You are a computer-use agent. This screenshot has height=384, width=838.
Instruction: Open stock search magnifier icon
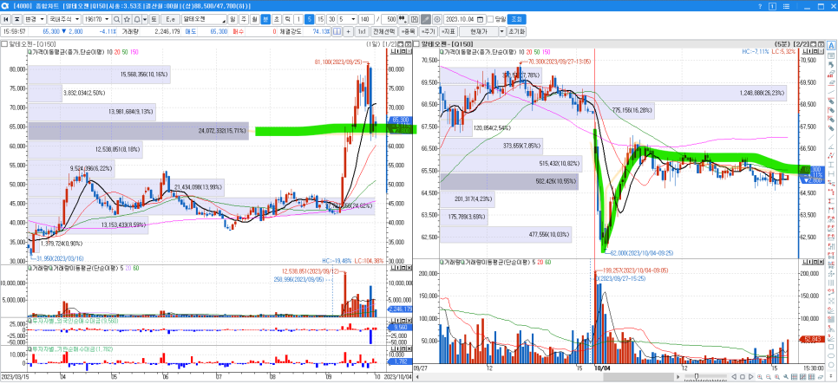tap(116, 19)
